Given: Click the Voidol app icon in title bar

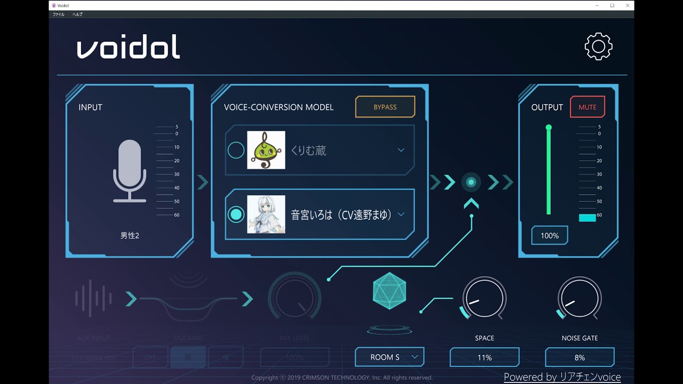Looking at the screenshot, I should coord(54,5).
